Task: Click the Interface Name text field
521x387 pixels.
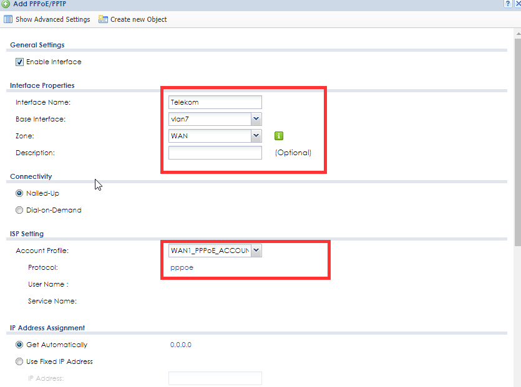Action: tap(215, 102)
